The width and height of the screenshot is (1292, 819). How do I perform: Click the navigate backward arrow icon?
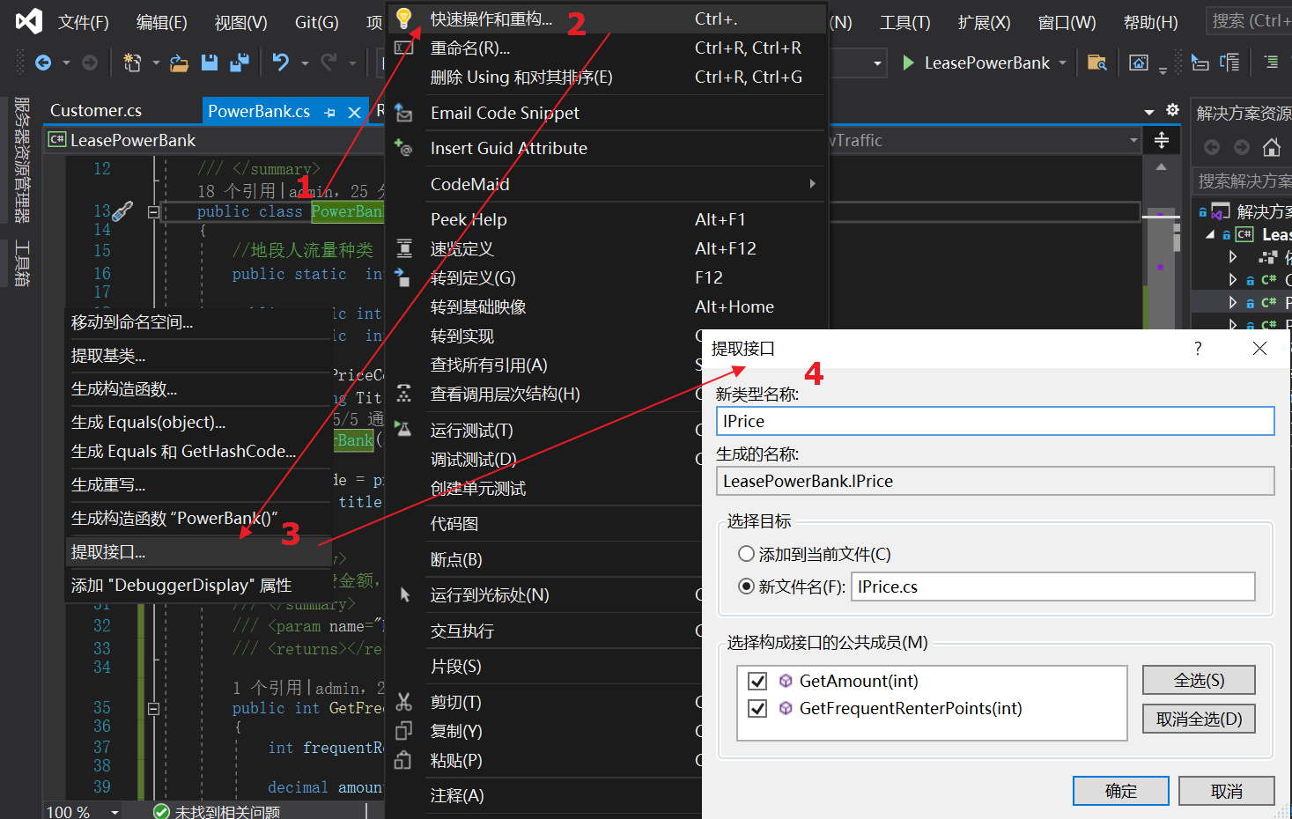pos(42,63)
